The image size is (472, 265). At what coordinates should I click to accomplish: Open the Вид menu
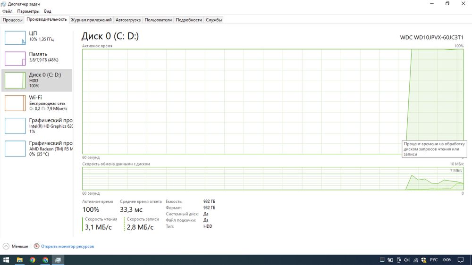tap(48, 11)
